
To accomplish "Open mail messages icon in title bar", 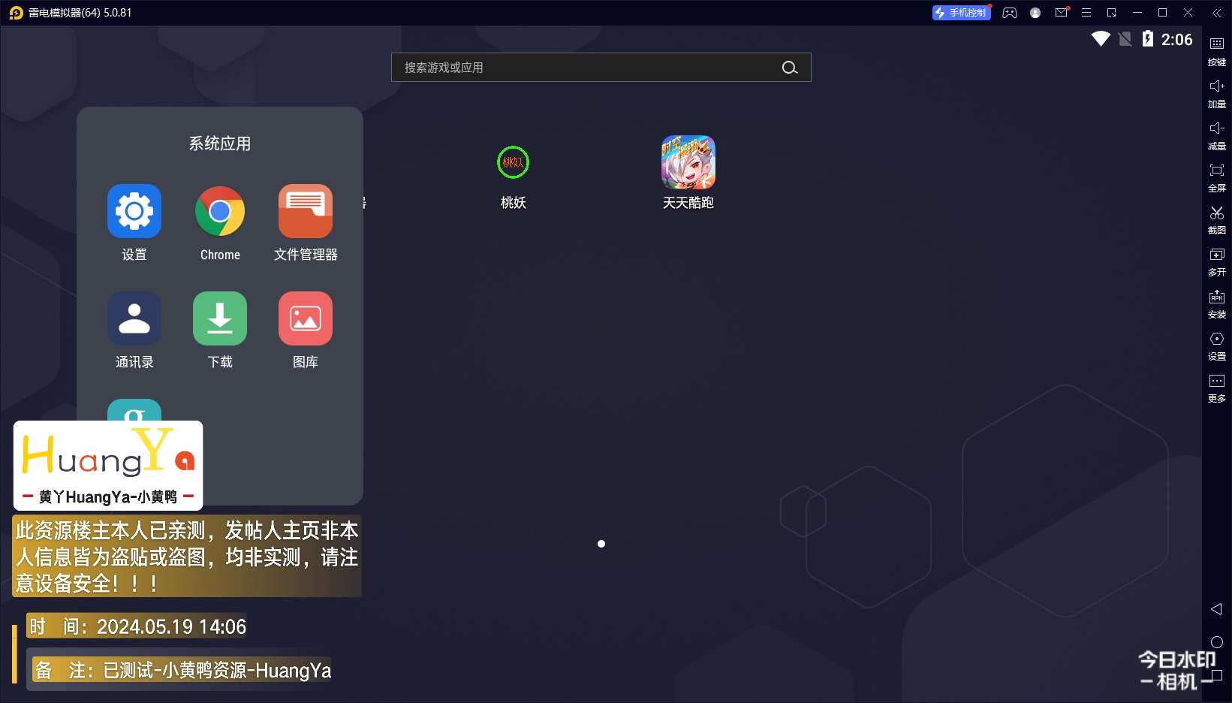I will point(1061,13).
